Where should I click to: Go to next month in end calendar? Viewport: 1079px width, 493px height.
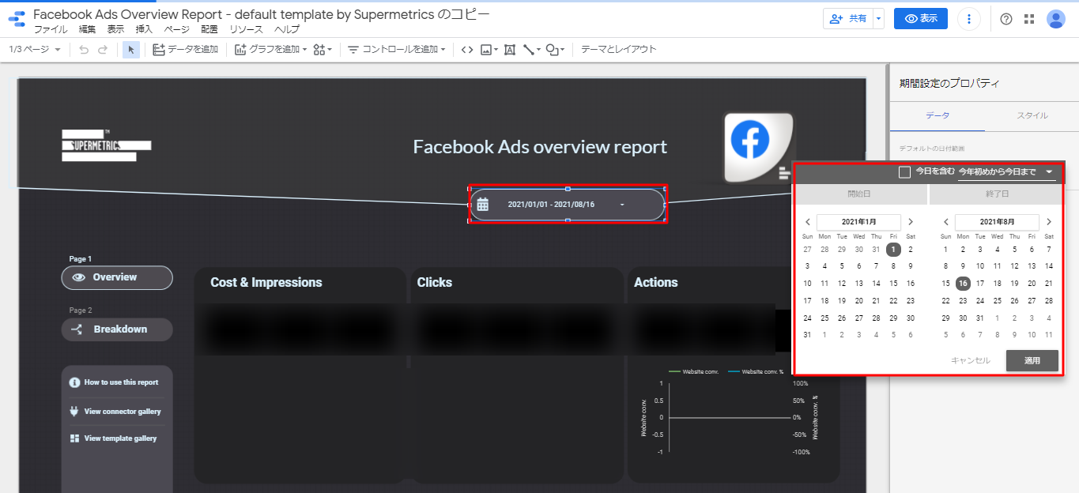click(x=1049, y=223)
